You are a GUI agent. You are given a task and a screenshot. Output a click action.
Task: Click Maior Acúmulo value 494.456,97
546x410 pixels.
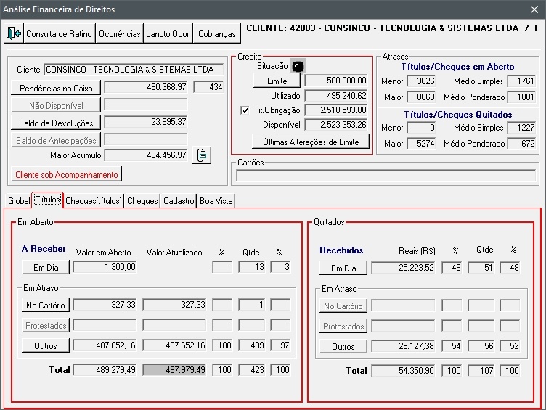coord(145,155)
